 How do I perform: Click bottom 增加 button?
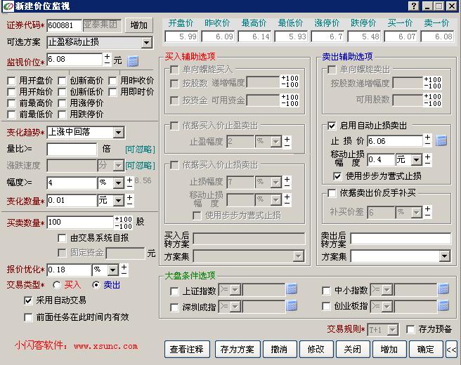click(389, 349)
